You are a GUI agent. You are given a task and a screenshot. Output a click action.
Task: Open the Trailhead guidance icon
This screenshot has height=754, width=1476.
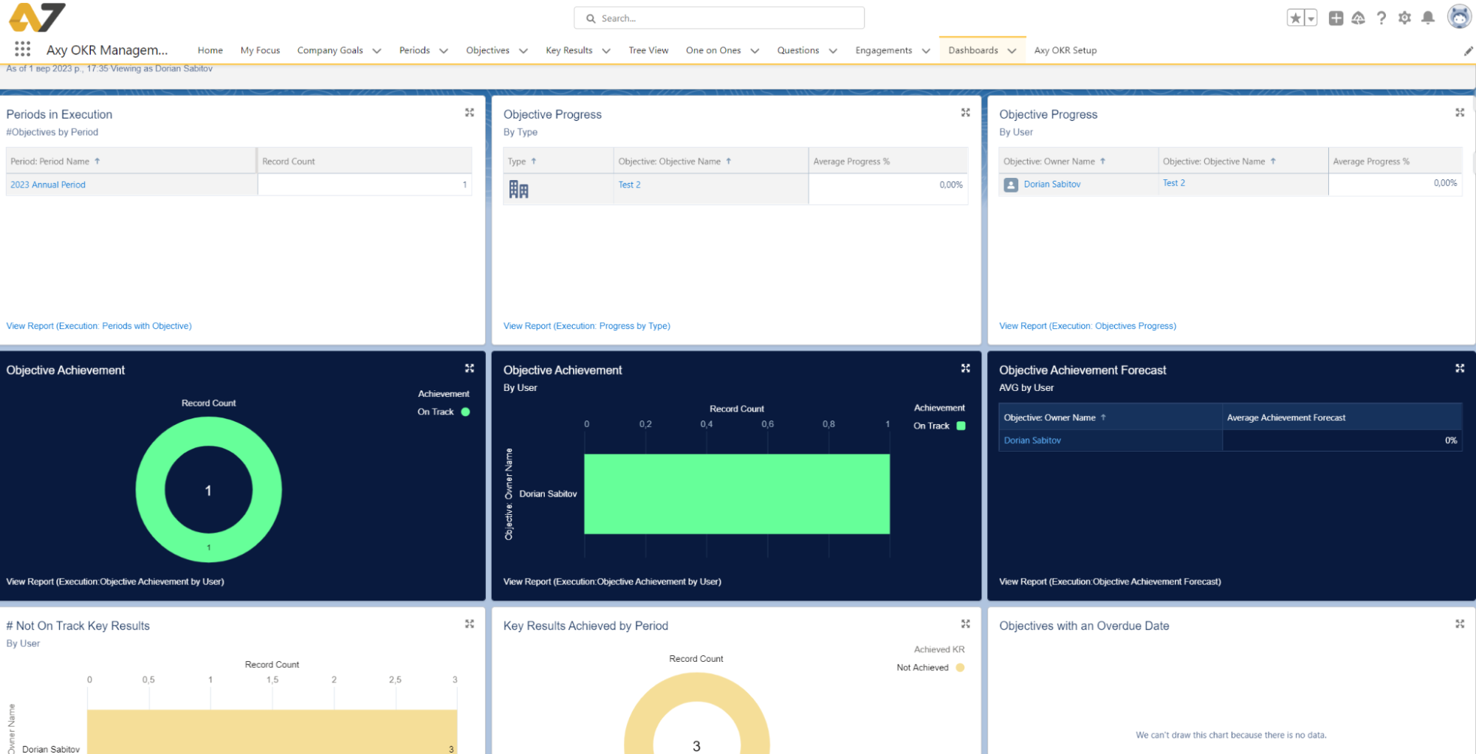coord(1359,18)
